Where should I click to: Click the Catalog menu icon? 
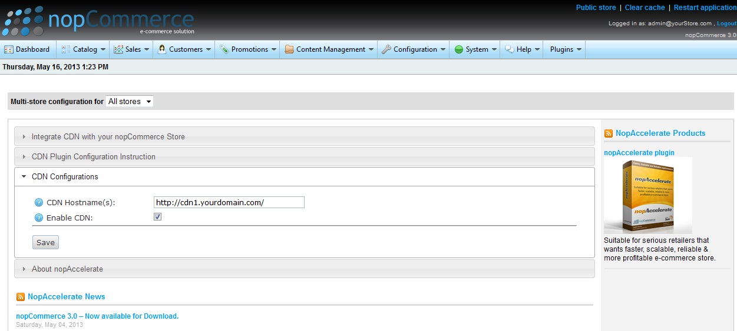click(65, 49)
